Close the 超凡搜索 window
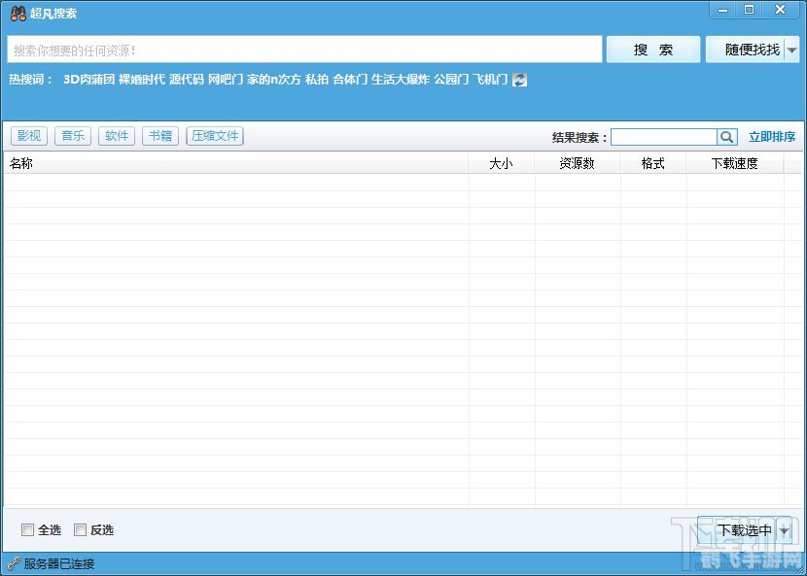 tap(780, 10)
